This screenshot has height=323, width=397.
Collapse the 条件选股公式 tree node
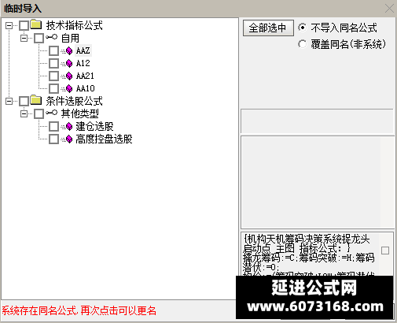9,101
